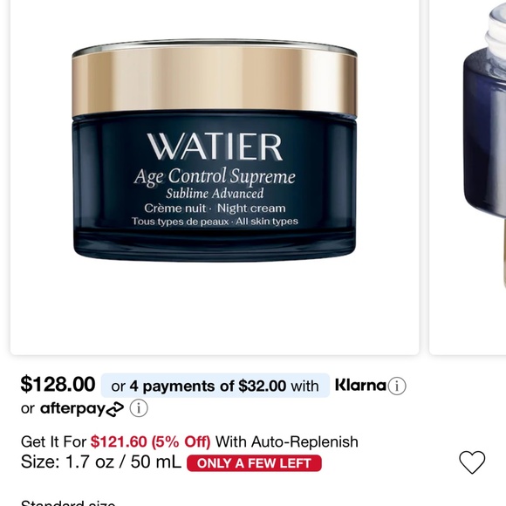Add product to favorites with heart icon

point(472,462)
